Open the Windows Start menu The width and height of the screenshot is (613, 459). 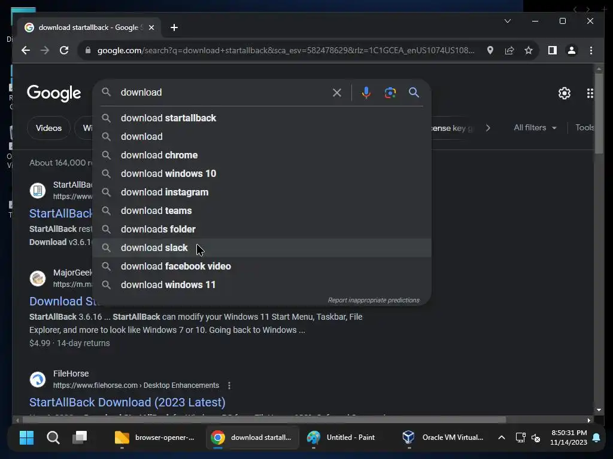pos(26,437)
